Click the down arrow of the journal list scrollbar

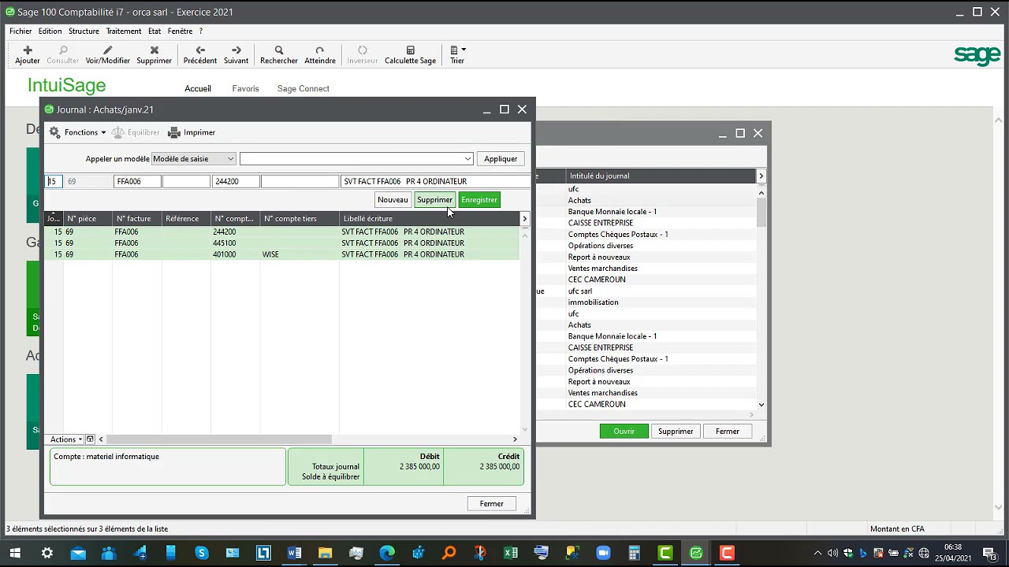tap(761, 405)
